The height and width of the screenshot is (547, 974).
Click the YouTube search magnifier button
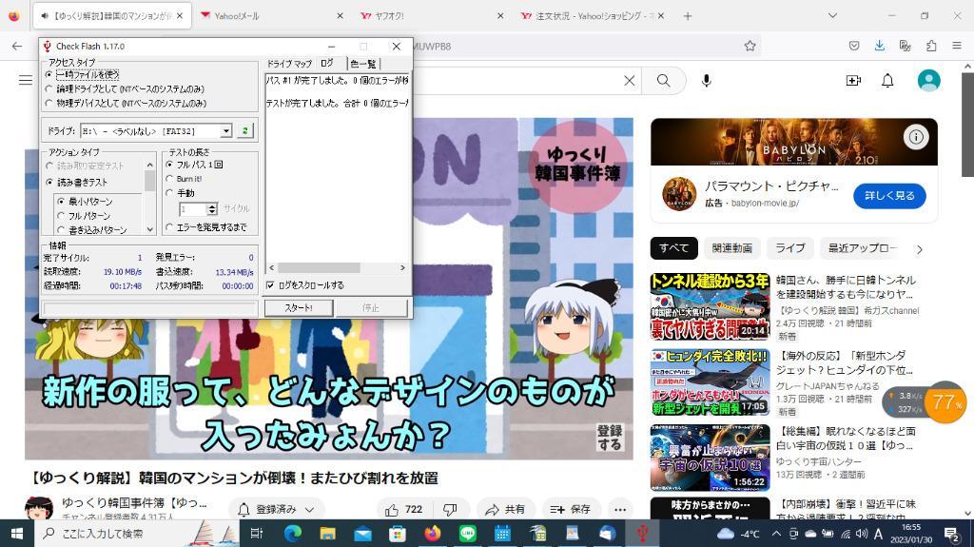point(663,81)
